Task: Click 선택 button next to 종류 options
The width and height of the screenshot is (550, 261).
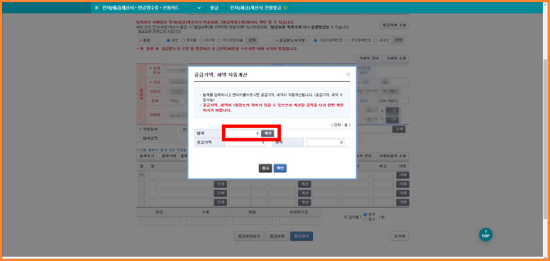Action: 251,41
